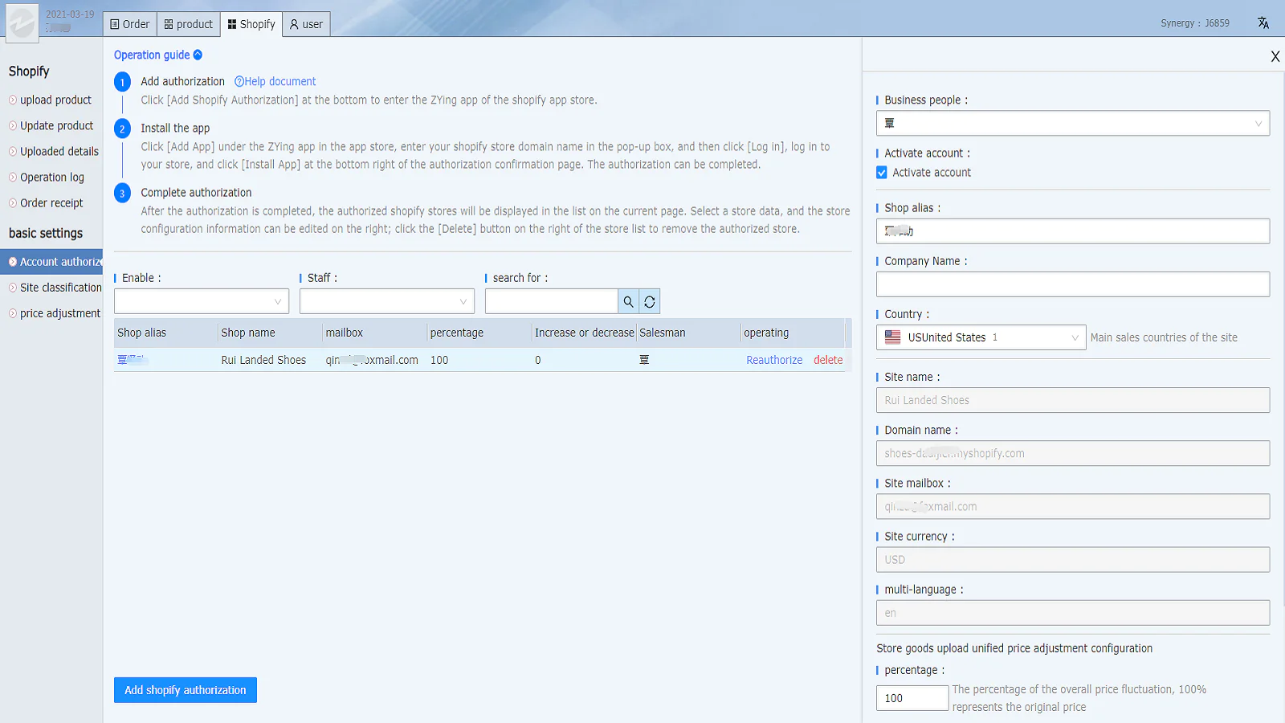The image size is (1285, 723).
Task: Open the product tab
Action: 189,24
